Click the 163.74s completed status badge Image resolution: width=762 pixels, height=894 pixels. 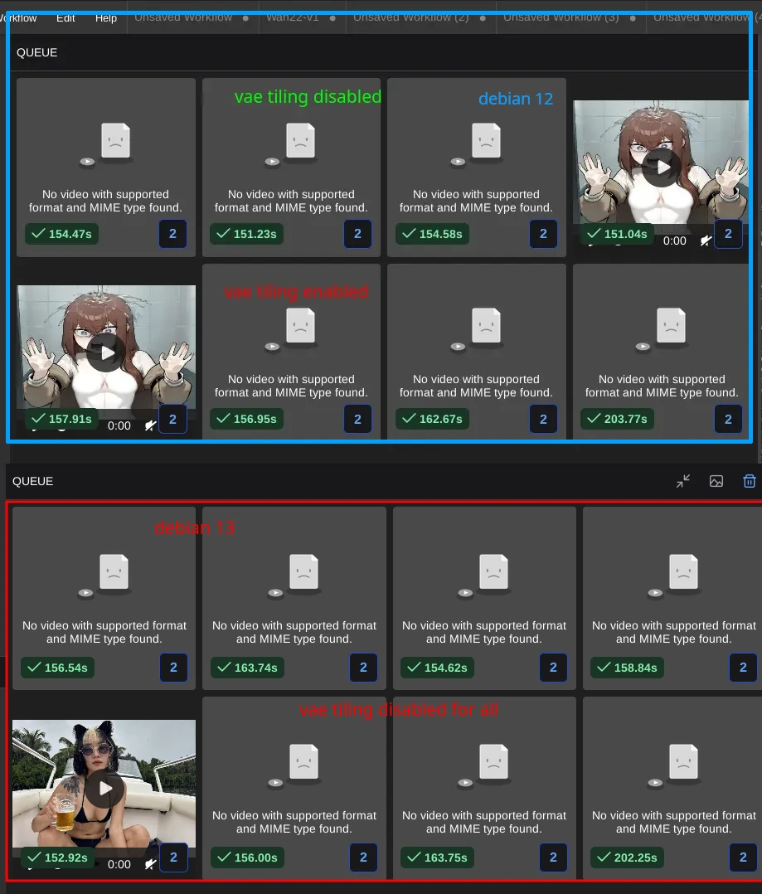click(x=248, y=668)
